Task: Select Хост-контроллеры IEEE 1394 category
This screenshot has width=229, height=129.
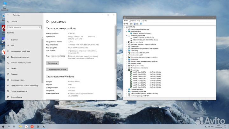Action: [x=140, y=96]
